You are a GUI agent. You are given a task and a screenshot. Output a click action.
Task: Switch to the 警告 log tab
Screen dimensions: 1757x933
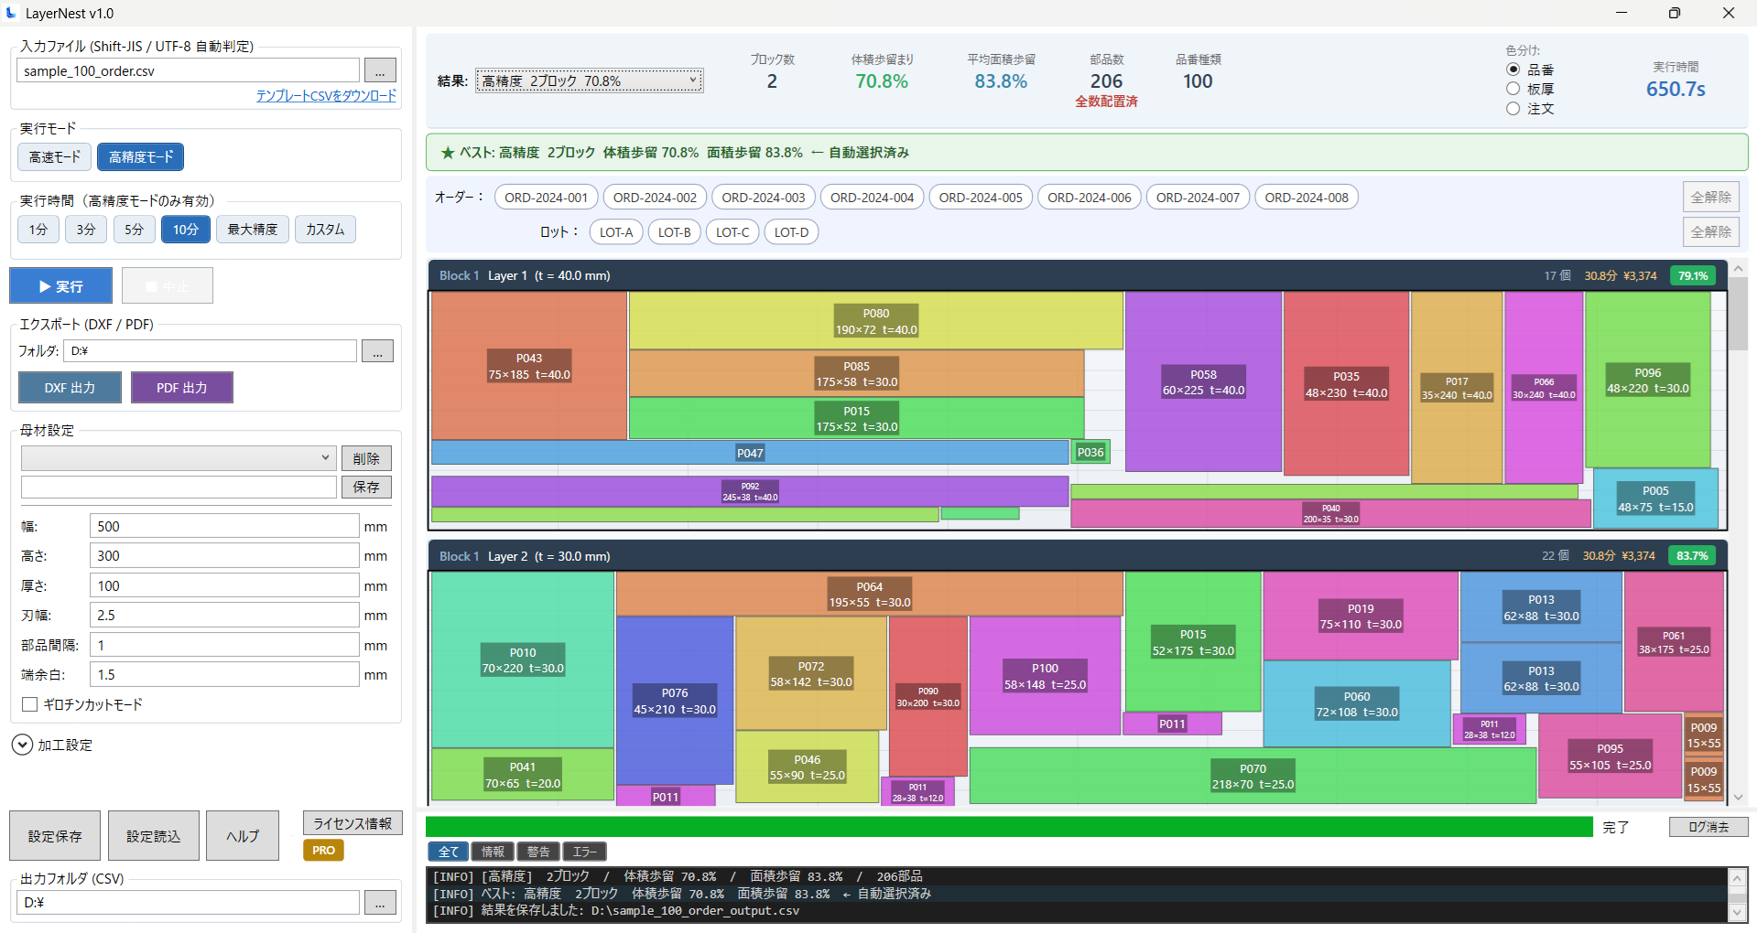coord(537,851)
